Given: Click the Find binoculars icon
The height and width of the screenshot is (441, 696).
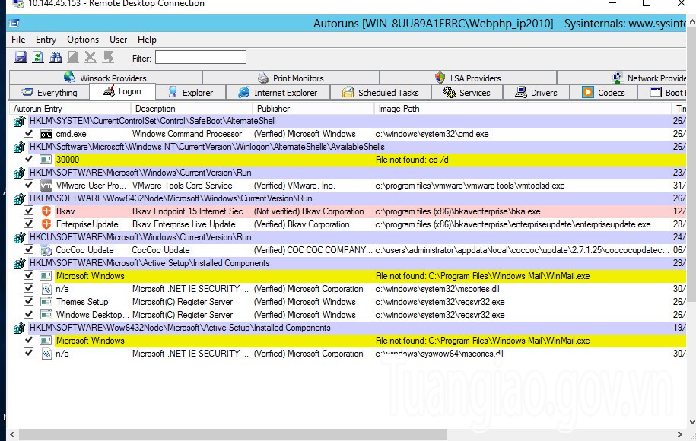Looking at the screenshot, I should tap(56, 57).
